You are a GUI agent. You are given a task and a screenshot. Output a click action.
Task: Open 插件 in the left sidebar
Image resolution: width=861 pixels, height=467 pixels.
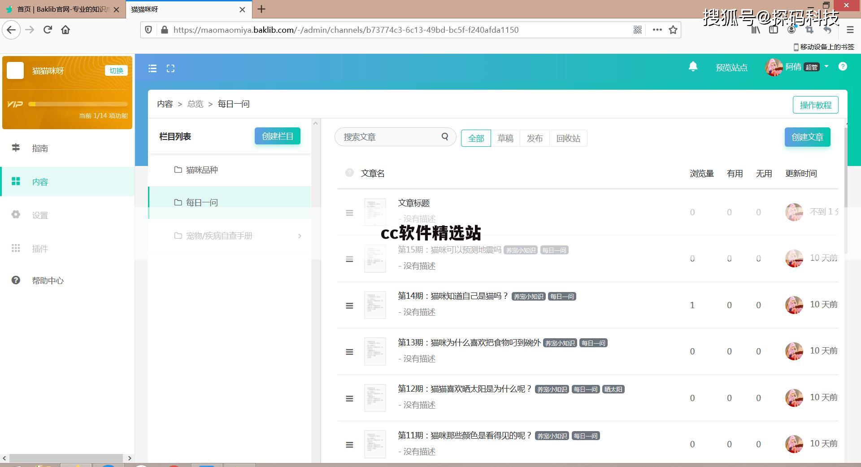[67, 249]
